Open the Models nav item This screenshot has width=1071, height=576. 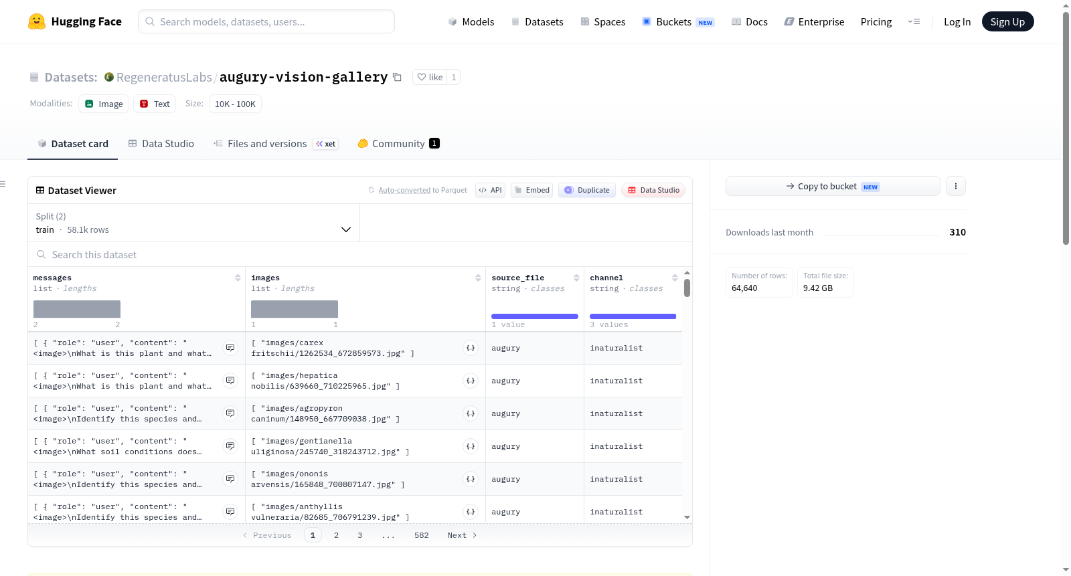point(471,21)
